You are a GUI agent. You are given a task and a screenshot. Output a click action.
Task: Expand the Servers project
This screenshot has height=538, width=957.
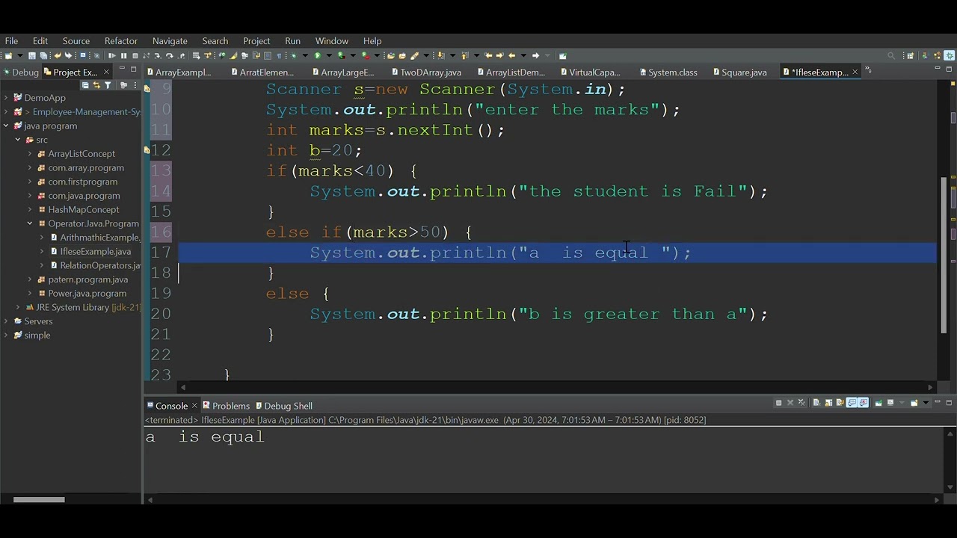pyautogui.click(x=6, y=321)
